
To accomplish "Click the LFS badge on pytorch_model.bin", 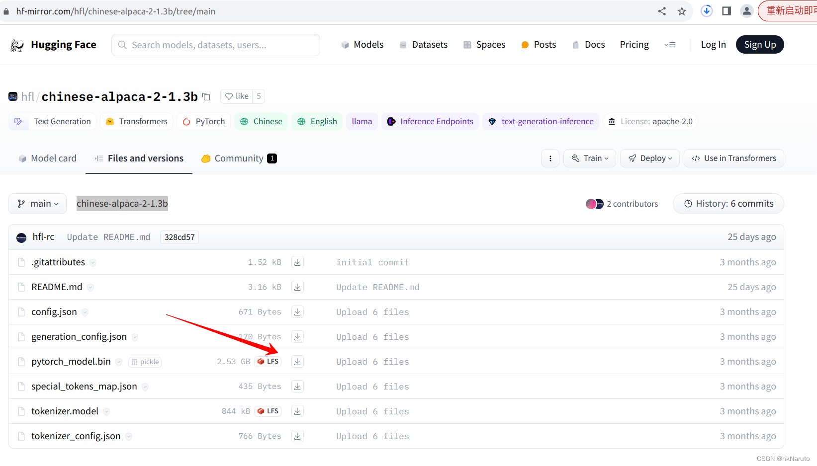I will tap(268, 362).
